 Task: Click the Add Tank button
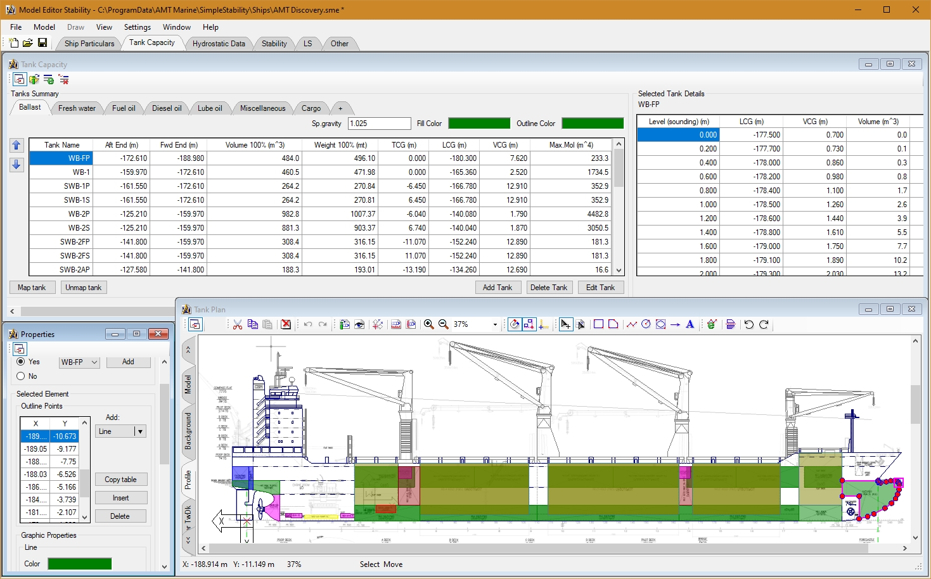pyautogui.click(x=498, y=288)
